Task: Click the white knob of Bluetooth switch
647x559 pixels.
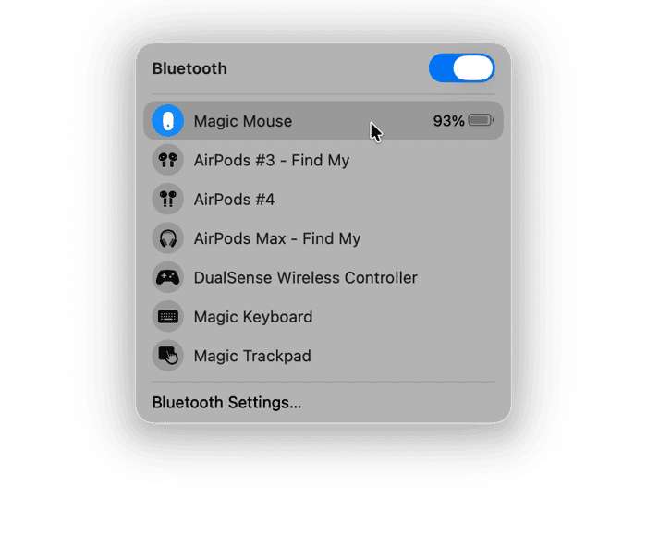Action: coord(473,68)
